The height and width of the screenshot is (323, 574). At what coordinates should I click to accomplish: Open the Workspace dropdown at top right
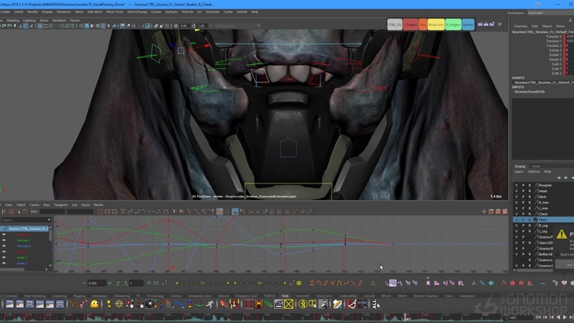pyautogui.click(x=550, y=13)
